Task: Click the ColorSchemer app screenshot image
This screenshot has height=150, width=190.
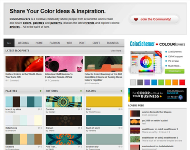Action: coord(146,62)
